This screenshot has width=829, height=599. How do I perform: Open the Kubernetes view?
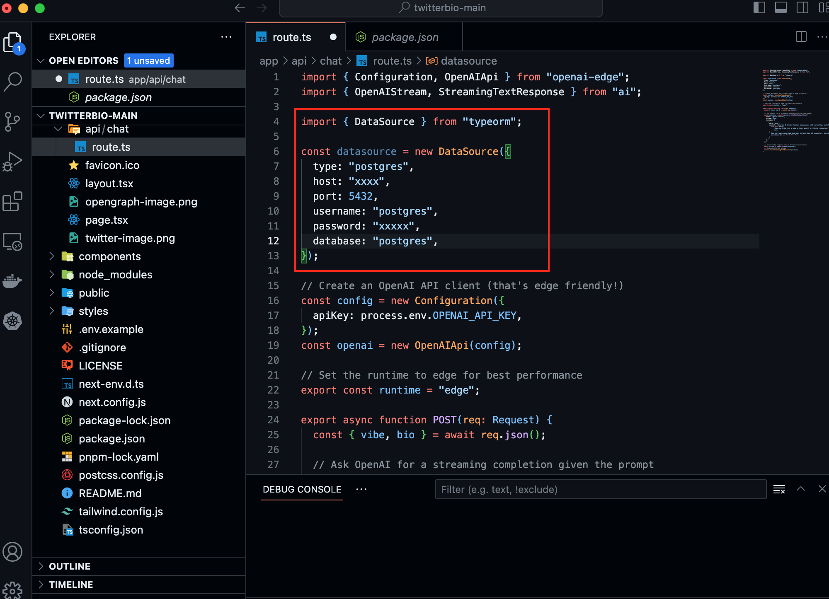click(13, 321)
